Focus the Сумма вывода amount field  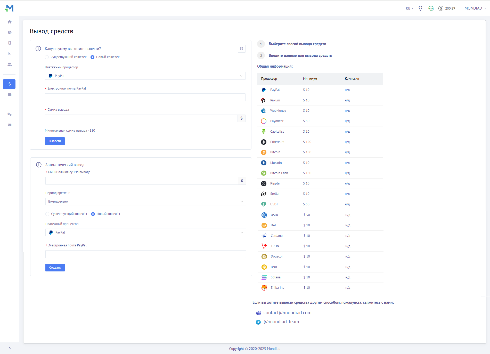click(x=141, y=118)
